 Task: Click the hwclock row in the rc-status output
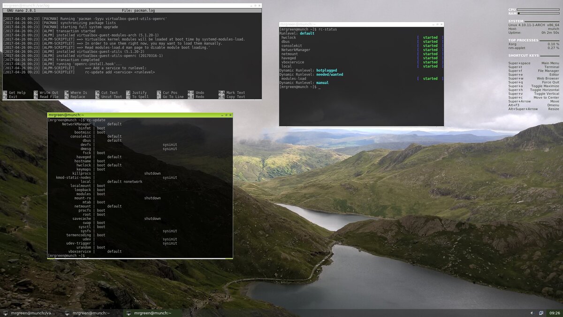[362, 38]
